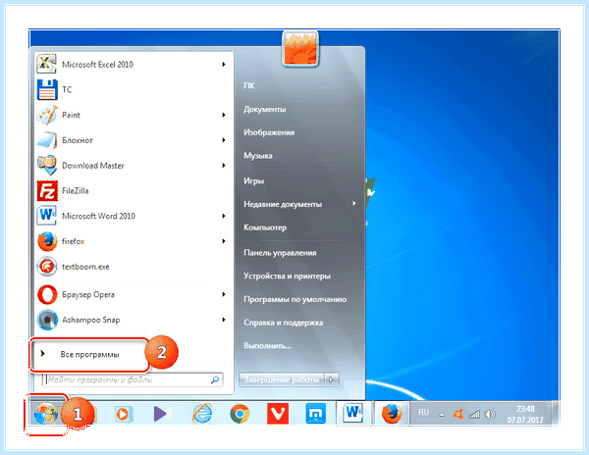
Task: Switch to the Word window on the taskbar
Action: pos(352,413)
